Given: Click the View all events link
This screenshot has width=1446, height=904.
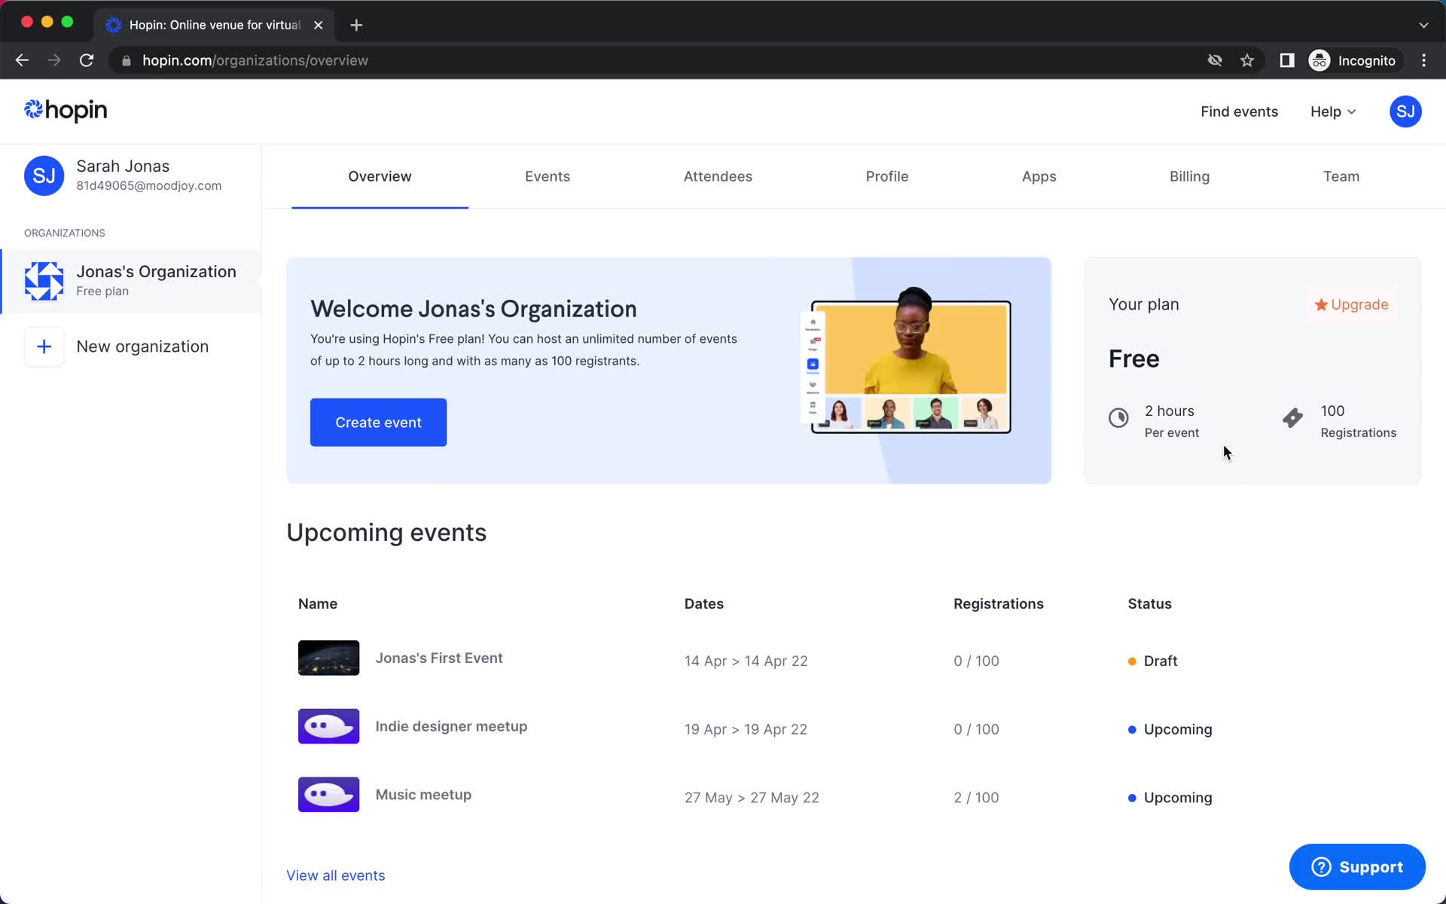Looking at the screenshot, I should coord(335,875).
